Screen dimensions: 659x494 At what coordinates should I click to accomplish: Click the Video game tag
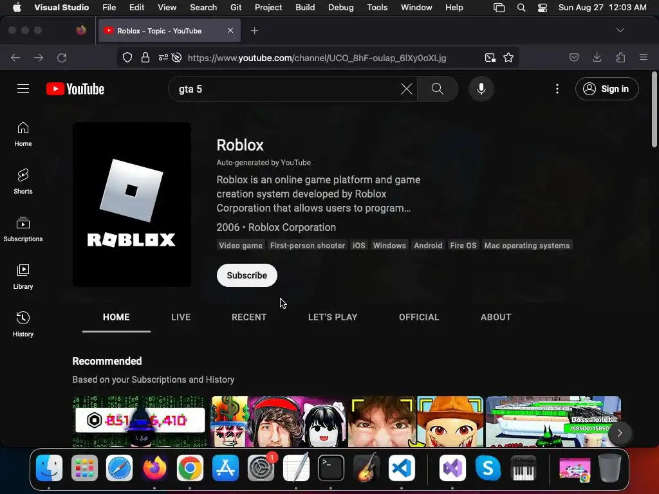241,245
